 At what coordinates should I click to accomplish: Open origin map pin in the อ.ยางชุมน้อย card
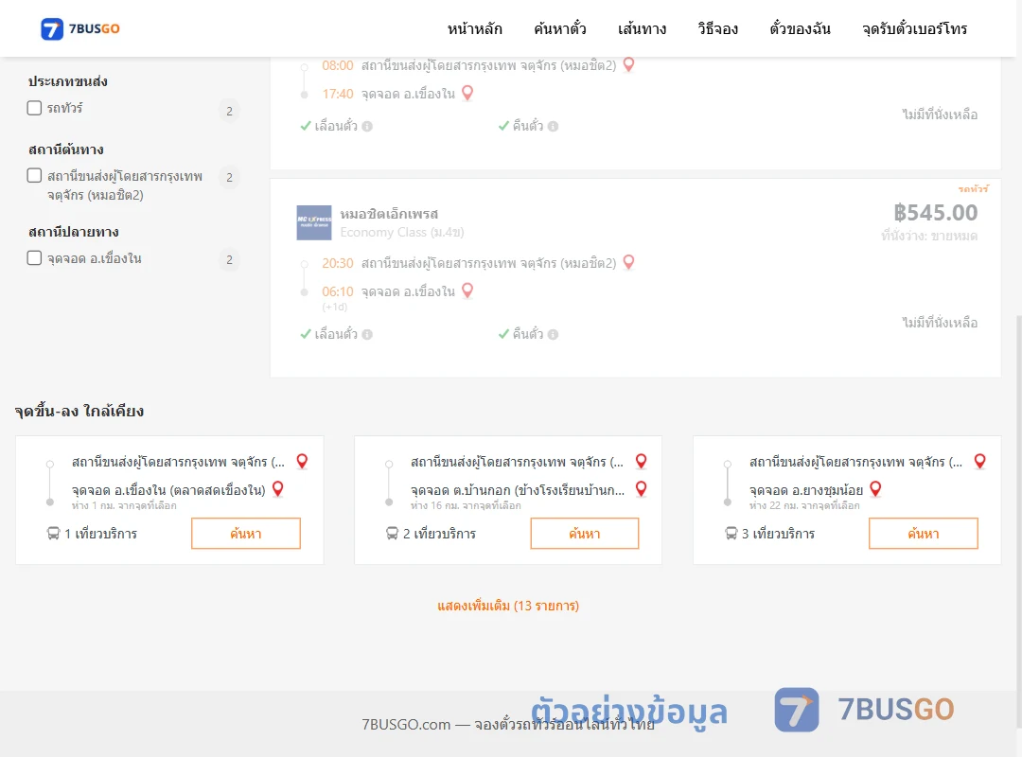click(x=979, y=462)
